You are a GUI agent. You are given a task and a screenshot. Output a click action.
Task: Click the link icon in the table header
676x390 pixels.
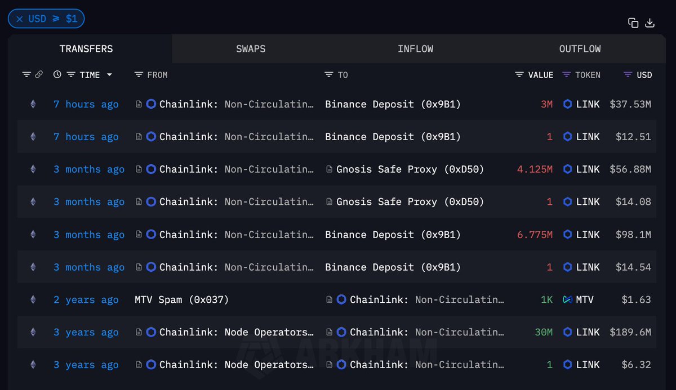click(x=39, y=75)
